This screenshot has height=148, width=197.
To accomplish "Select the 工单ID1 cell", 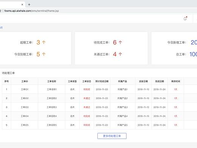I will (x=25, y=89).
